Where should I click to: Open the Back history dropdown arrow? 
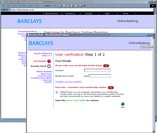click(52, 6)
